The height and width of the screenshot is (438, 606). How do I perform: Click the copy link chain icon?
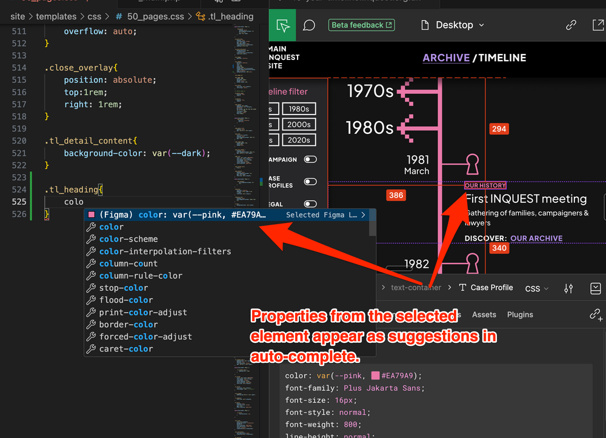(571, 25)
